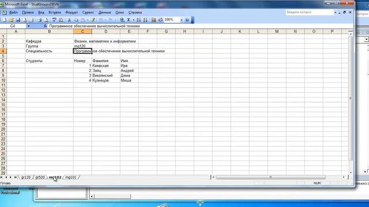The image size is (369, 207).
Task: Click the horizontal scrollbar right arrow
Action: click(344, 177)
